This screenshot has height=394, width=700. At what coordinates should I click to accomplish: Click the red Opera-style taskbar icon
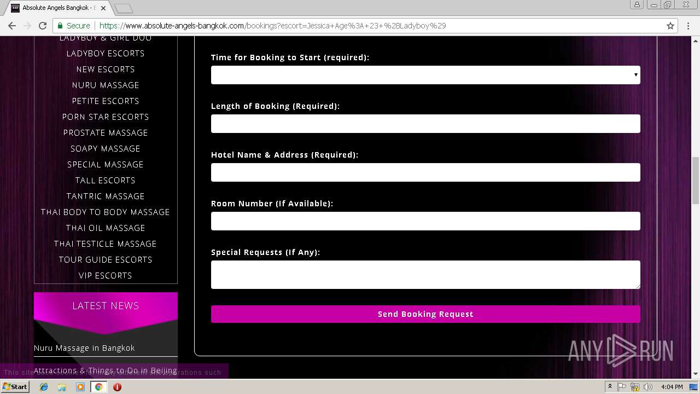pos(117,387)
